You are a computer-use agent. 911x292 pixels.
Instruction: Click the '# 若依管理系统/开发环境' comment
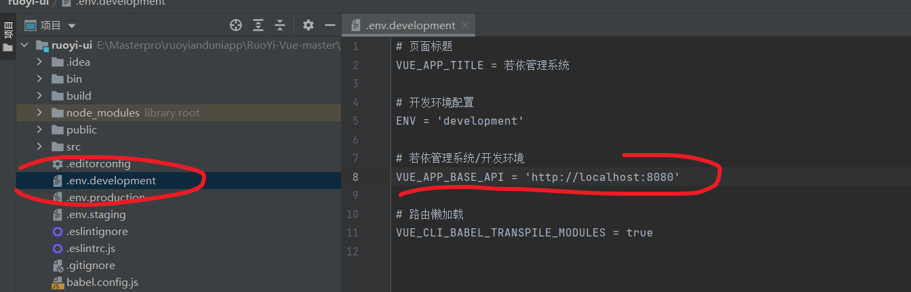coord(460,159)
